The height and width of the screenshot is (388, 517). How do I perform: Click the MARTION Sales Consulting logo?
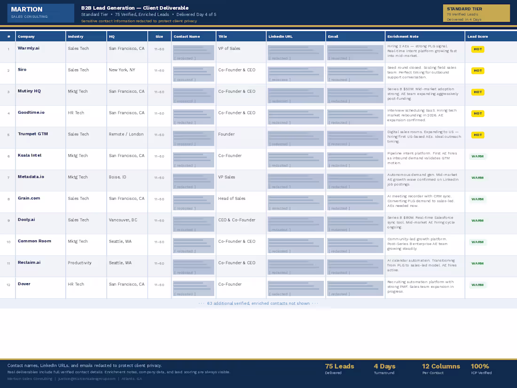(41, 13)
